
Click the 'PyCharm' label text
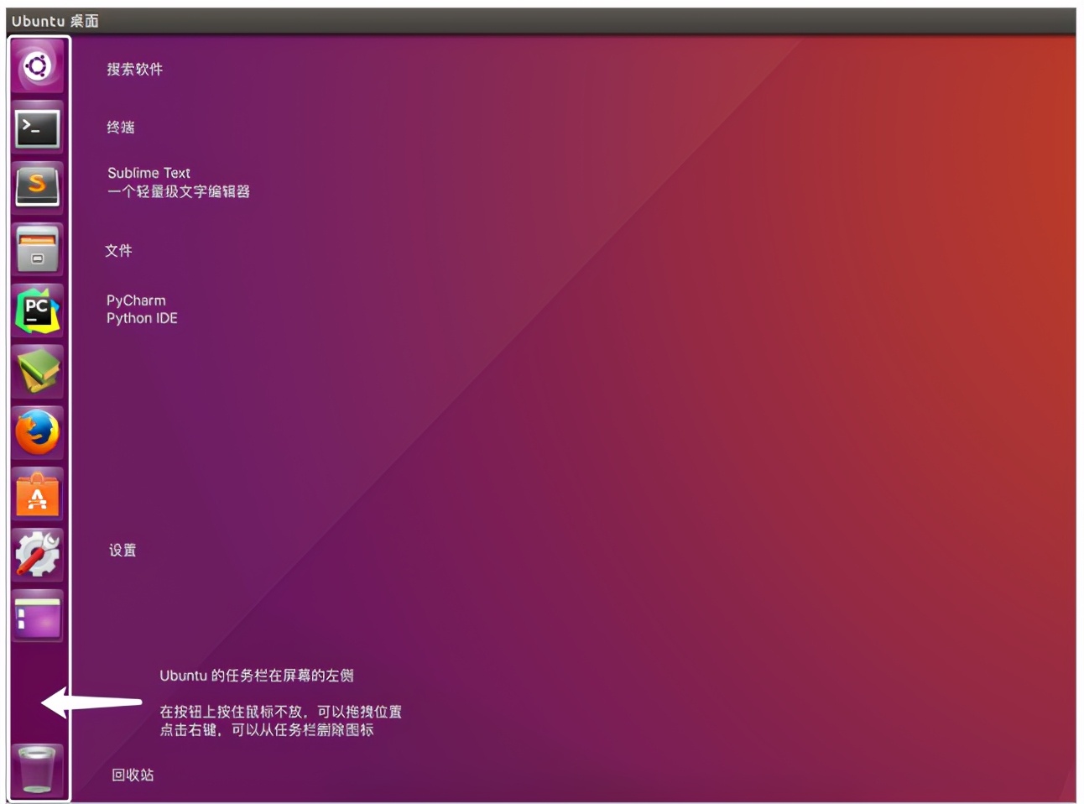pos(136,300)
